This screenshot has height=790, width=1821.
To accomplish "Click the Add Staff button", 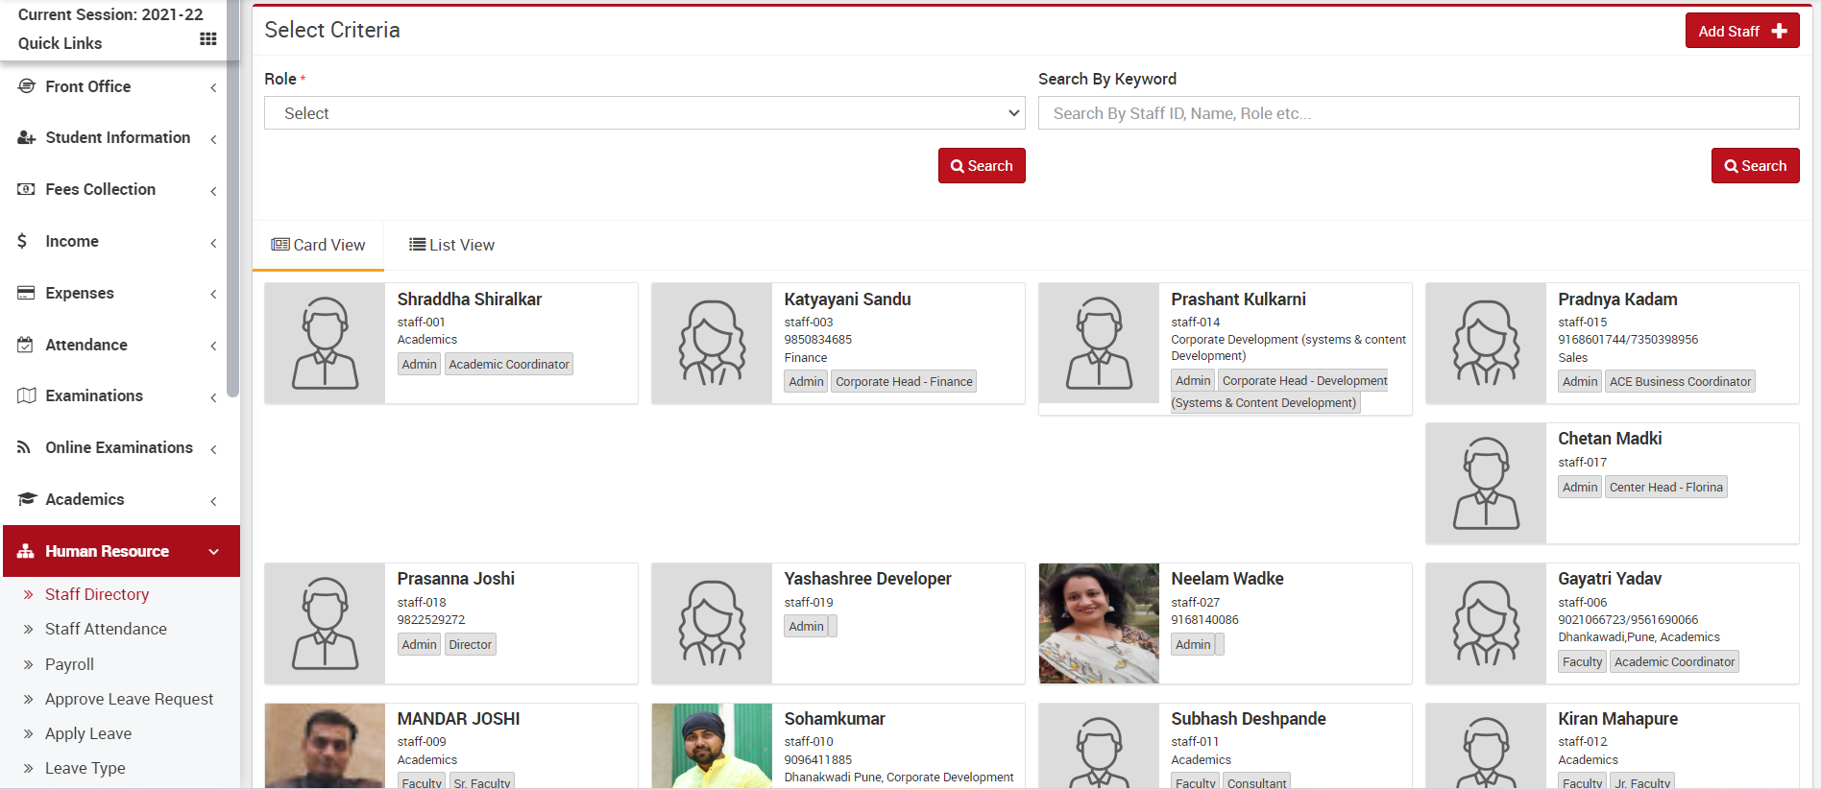I will tap(1740, 31).
